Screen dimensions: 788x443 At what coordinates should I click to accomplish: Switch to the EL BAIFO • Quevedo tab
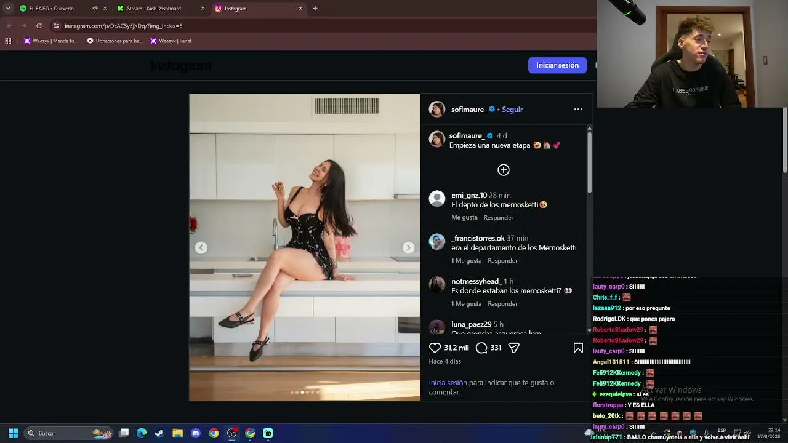[63, 9]
